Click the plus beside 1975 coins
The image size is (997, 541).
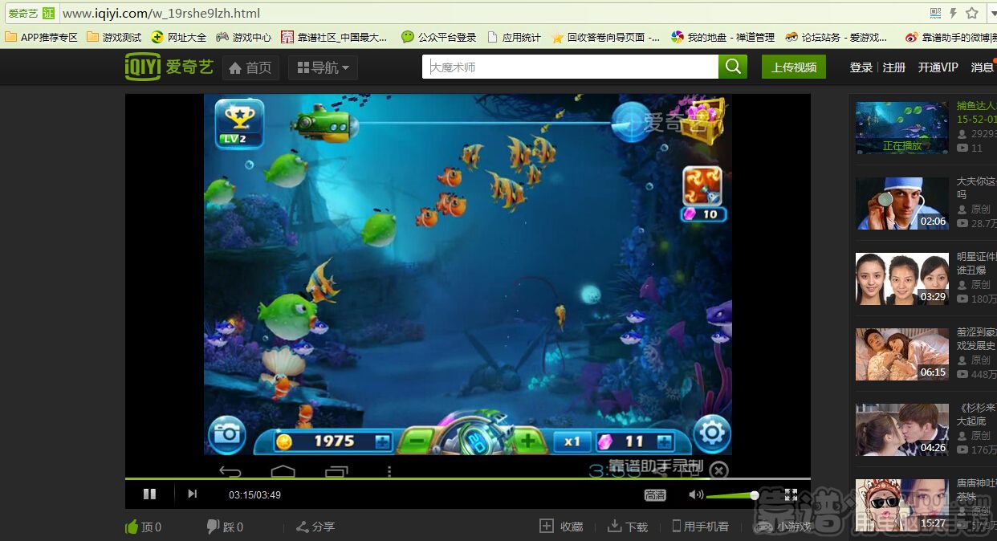click(382, 441)
